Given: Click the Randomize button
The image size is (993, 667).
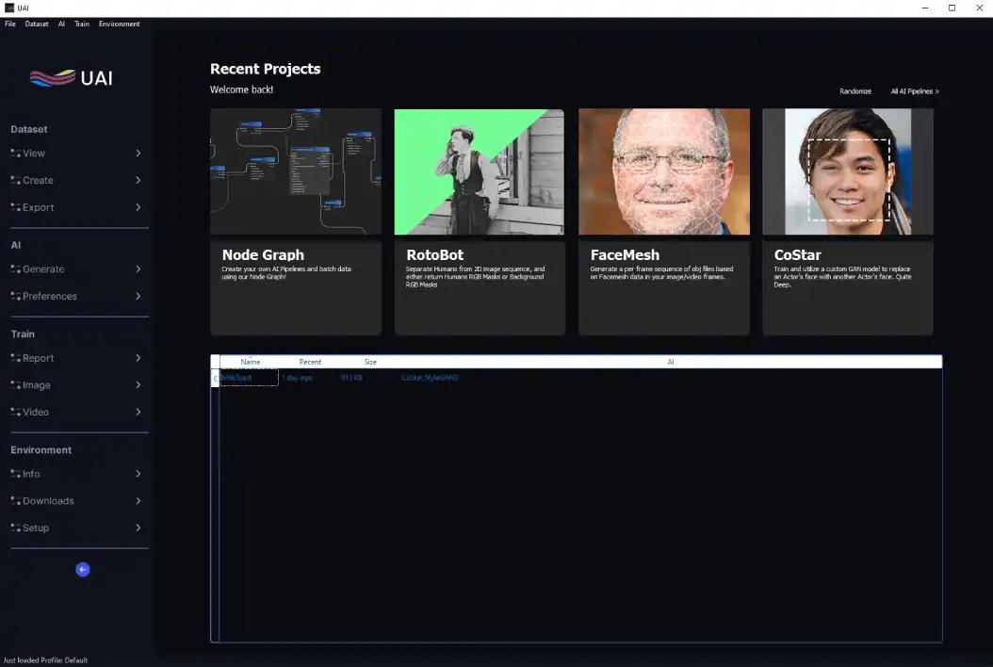Looking at the screenshot, I should (855, 91).
